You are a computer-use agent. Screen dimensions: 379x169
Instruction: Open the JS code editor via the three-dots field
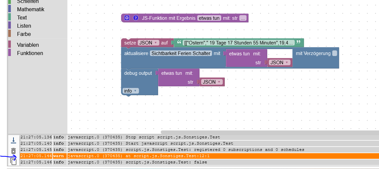point(243,18)
